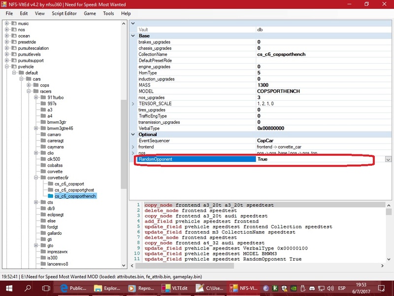The height and width of the screenshot is (296, 394).
Task: Click the folder icon next to corvette
Action: coord(43,171)
